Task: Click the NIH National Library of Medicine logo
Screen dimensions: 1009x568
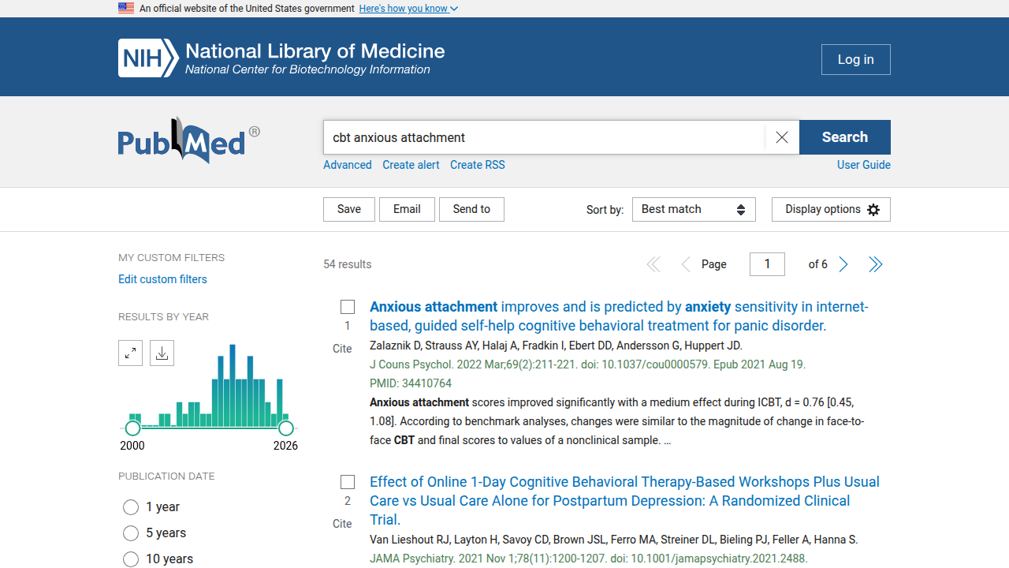Action: point(281,58)
